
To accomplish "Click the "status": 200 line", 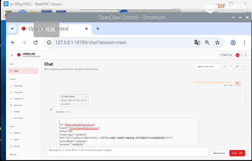I will 66,131.
